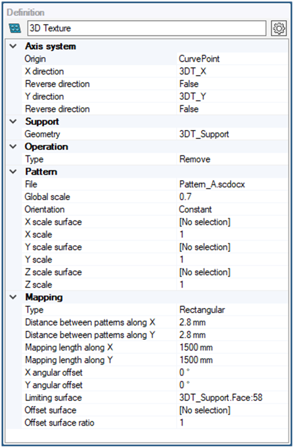Collapse the Pattern section chevron
Screen dimensions: 293x447
click(x=13, y=172)
